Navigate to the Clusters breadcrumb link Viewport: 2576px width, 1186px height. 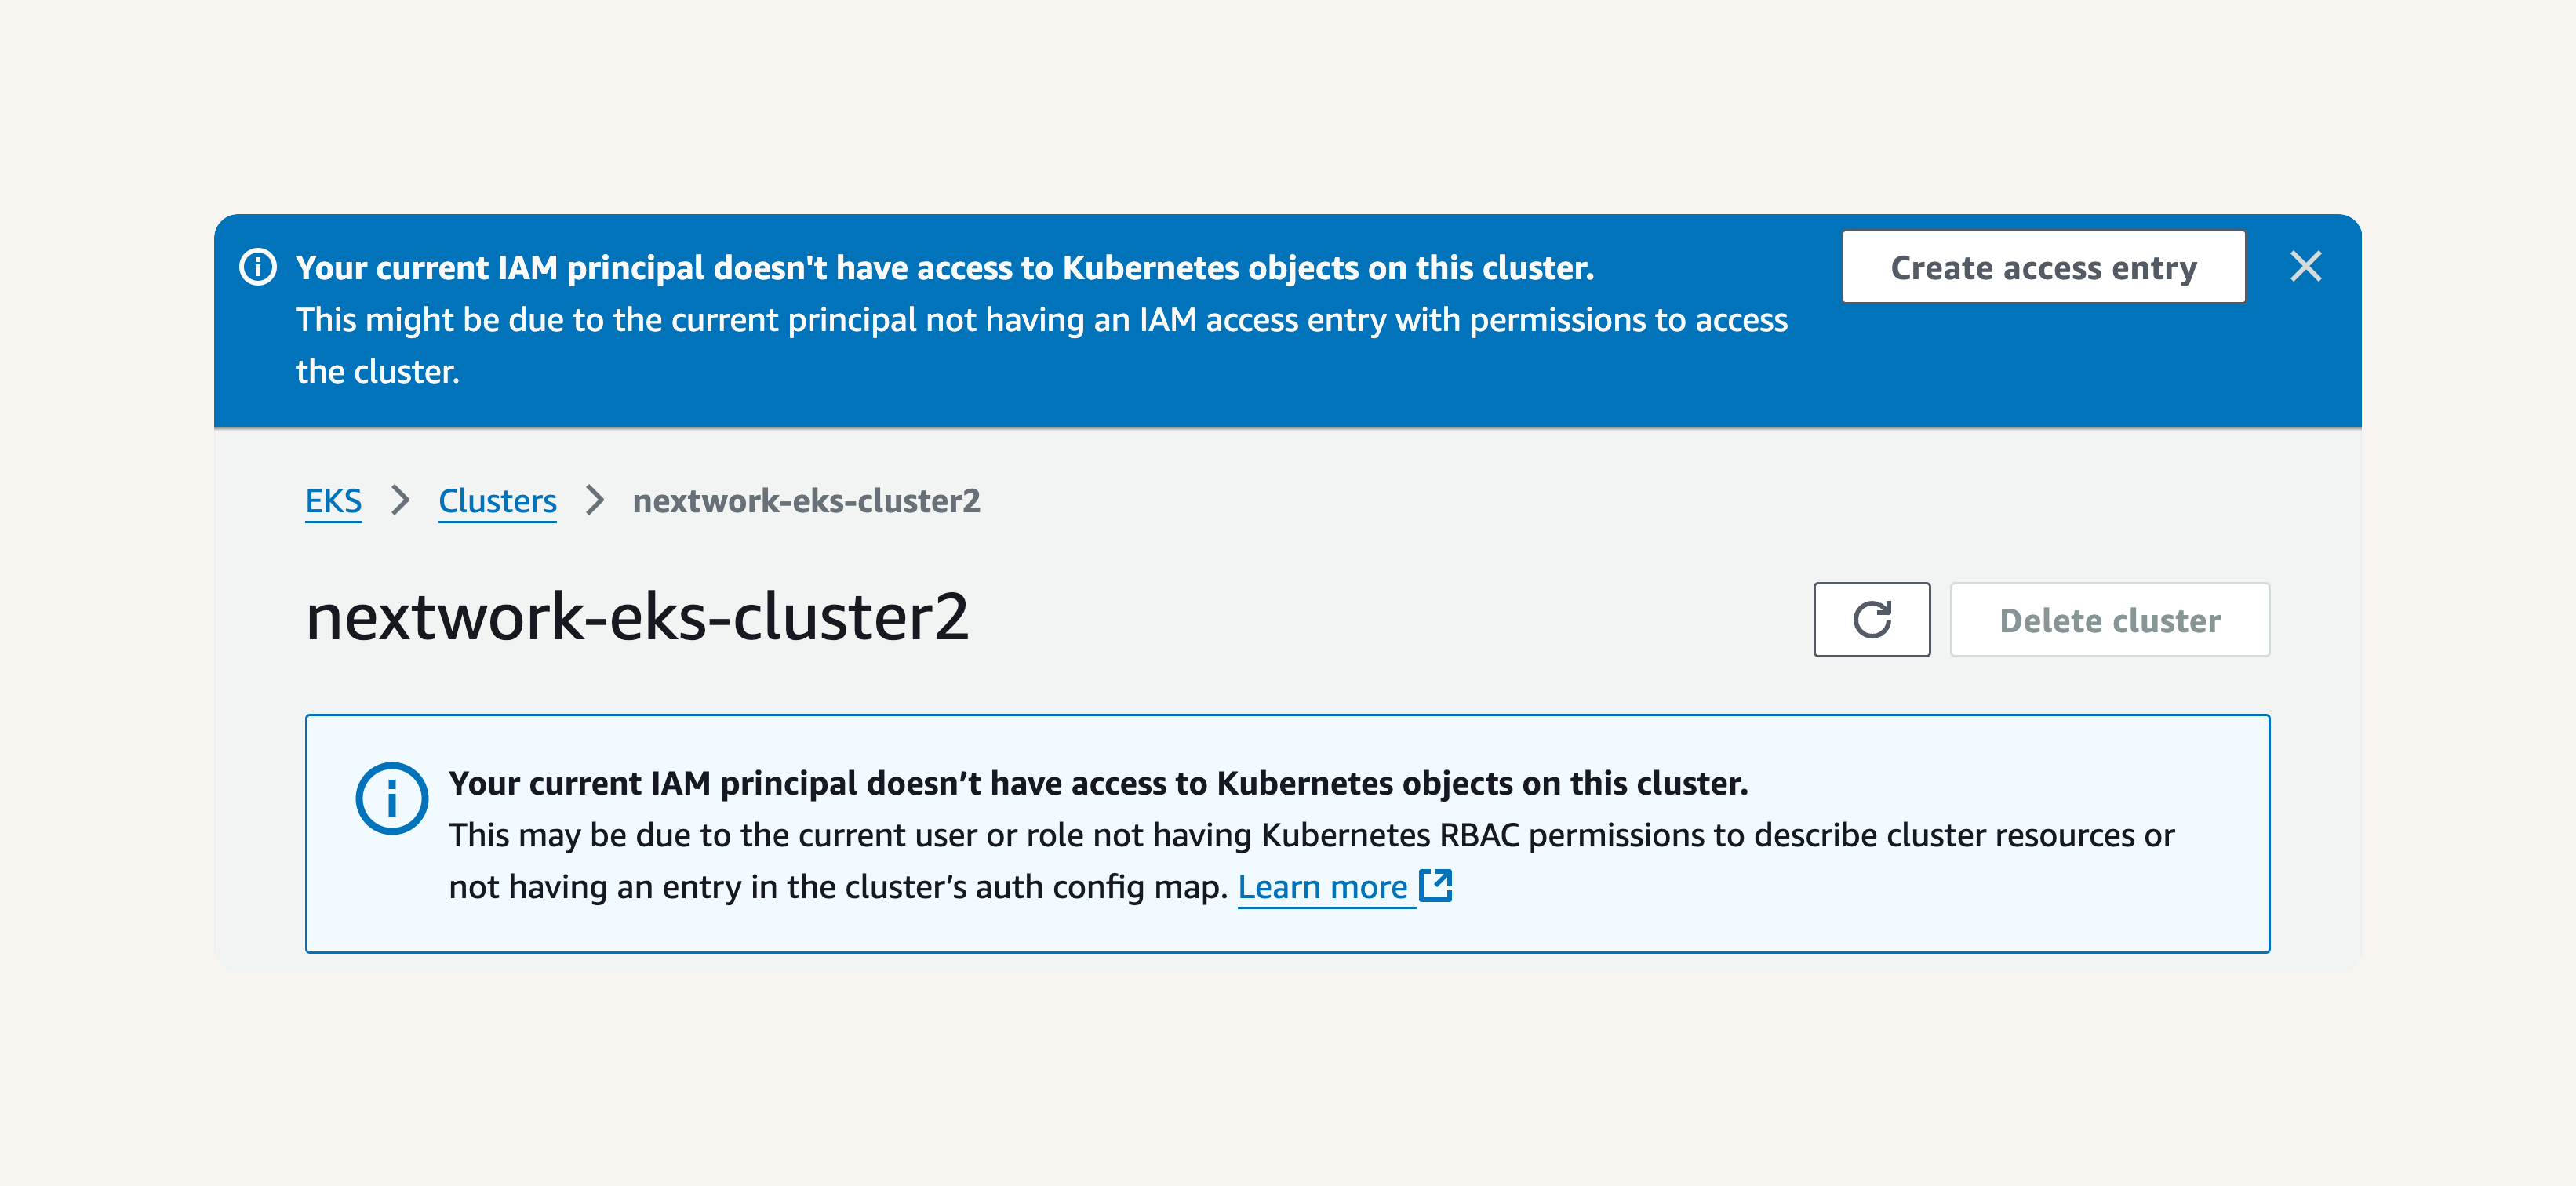[497, 501]
